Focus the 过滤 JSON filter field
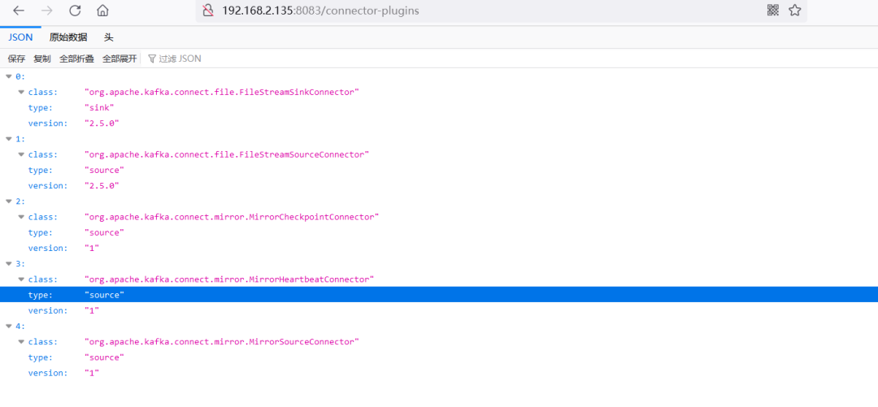Screen dimensions: 878x407 [x=180, y=58]
